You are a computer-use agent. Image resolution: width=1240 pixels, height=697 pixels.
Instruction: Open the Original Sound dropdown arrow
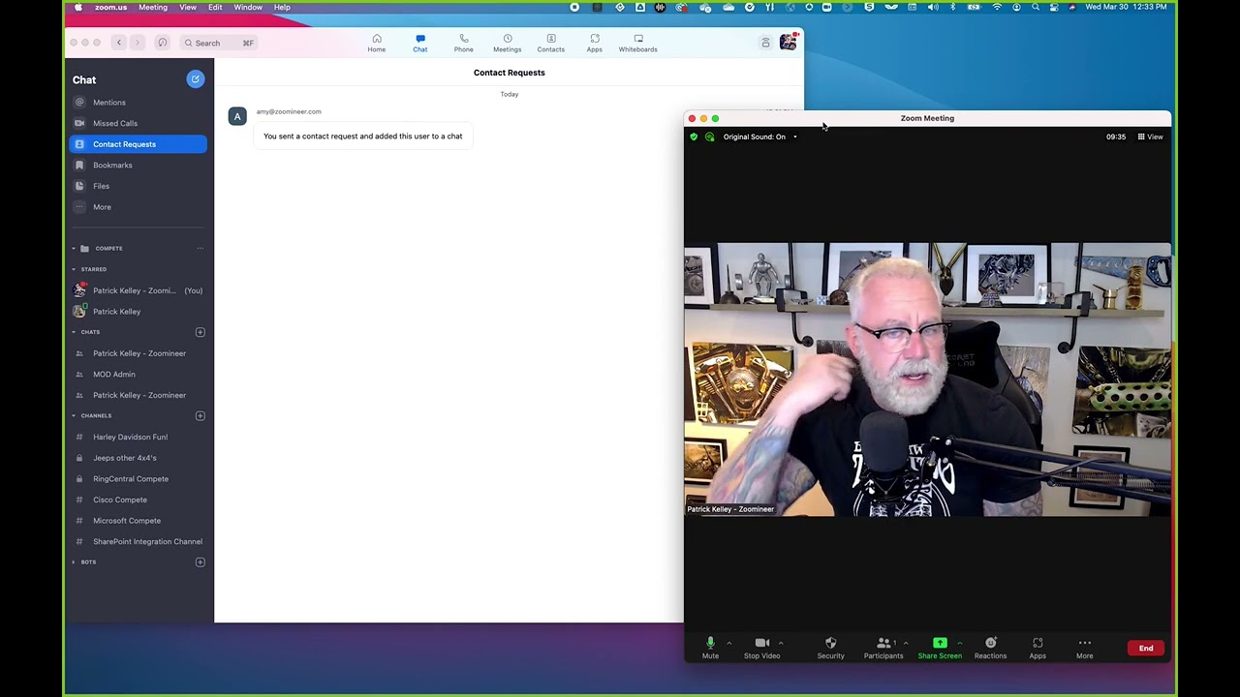tap(795, 136)
